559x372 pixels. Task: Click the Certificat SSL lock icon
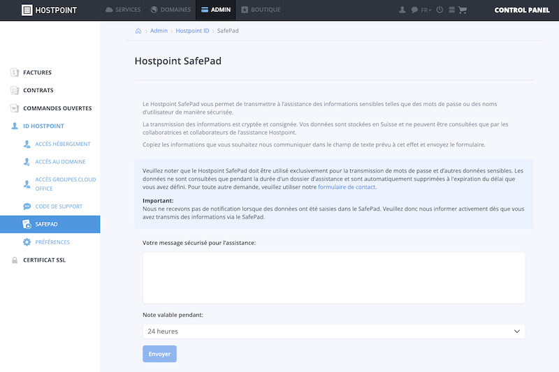15,260
